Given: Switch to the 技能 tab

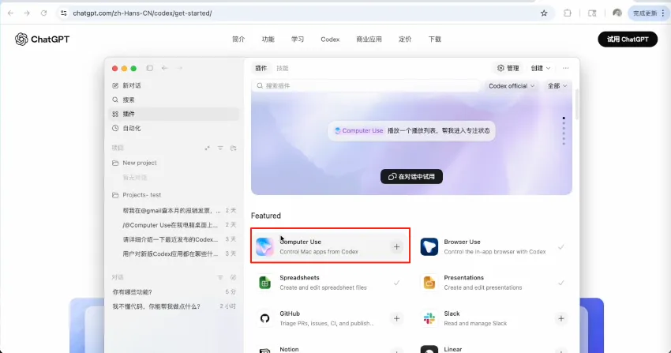Looking at the screenshot, I should [x=283, y=68].
